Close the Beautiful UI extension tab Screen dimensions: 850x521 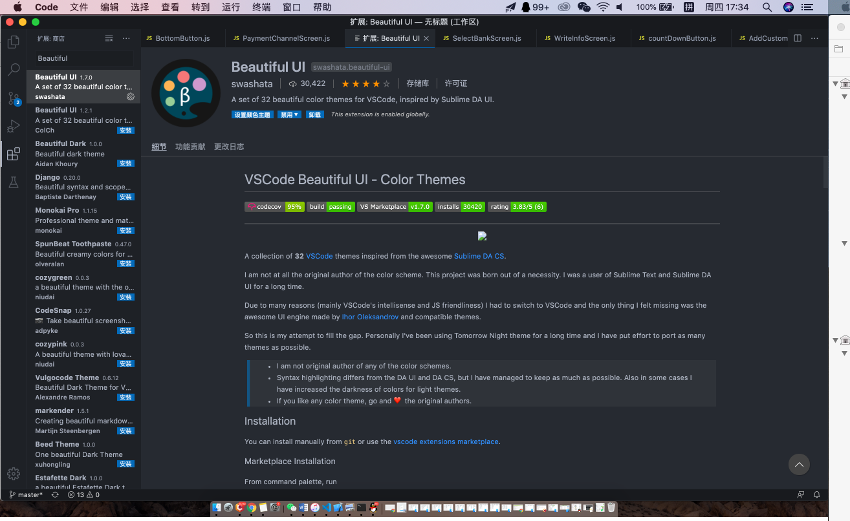[426, 38]
